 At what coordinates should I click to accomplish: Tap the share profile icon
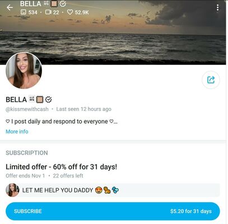click(x=211, y=80)
